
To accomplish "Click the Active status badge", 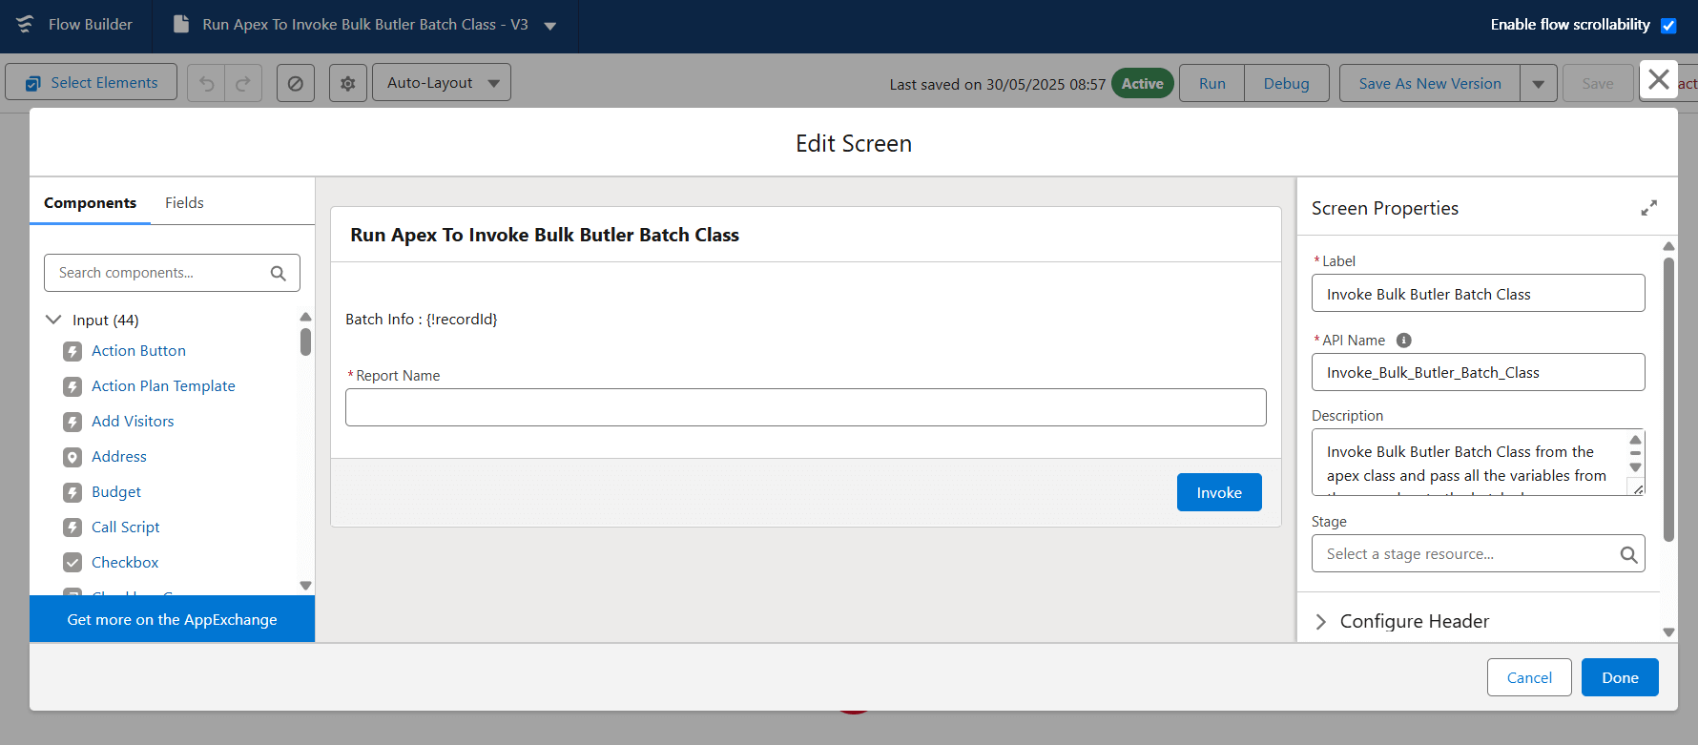I will tap(1142, 84).
